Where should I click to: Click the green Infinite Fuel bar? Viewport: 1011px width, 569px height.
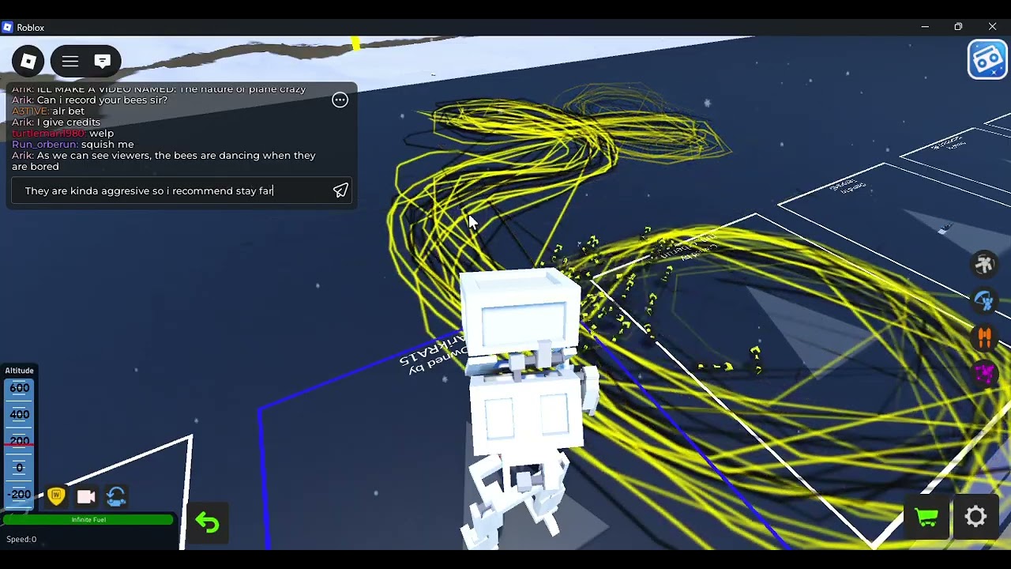coord(88,519)
